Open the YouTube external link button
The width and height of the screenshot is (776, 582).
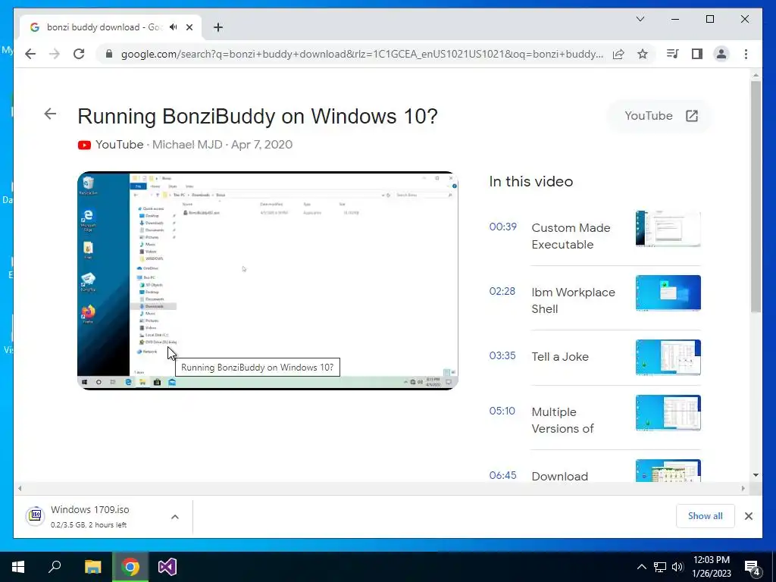660,116
